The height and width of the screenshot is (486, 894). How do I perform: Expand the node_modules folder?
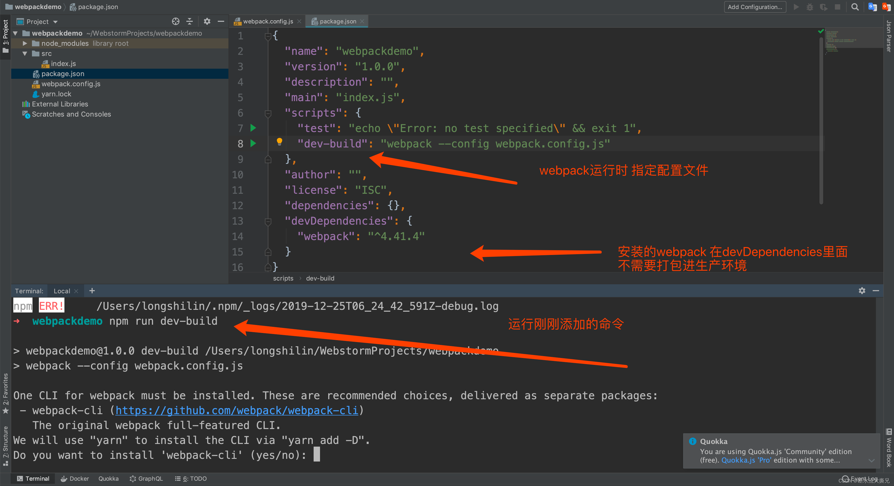[25, 43]
